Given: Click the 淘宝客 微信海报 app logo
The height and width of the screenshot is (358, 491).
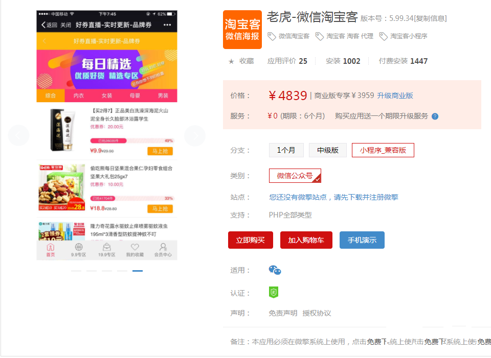Looking at the screenshot, I should coord(242,30).
